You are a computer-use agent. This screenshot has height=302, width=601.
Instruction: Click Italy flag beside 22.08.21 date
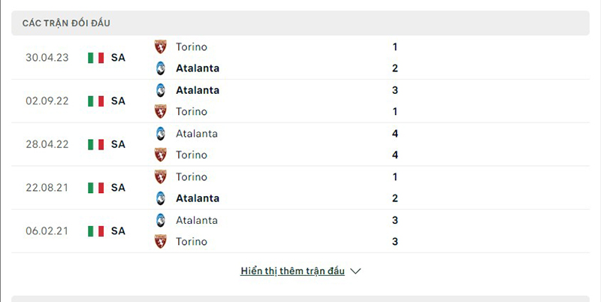click(95, 188)
